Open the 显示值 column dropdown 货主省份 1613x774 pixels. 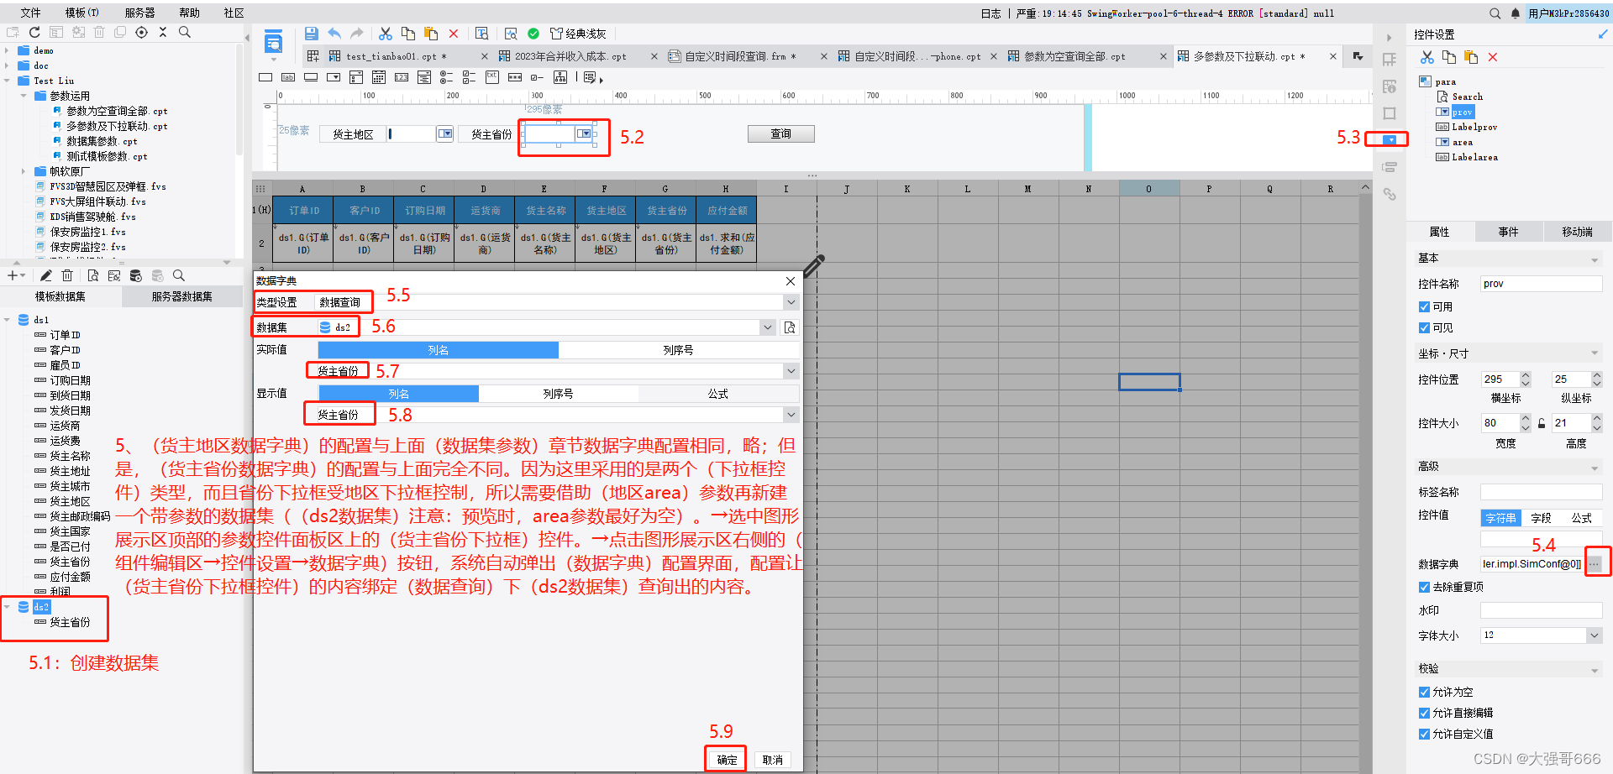click(791, 415)
